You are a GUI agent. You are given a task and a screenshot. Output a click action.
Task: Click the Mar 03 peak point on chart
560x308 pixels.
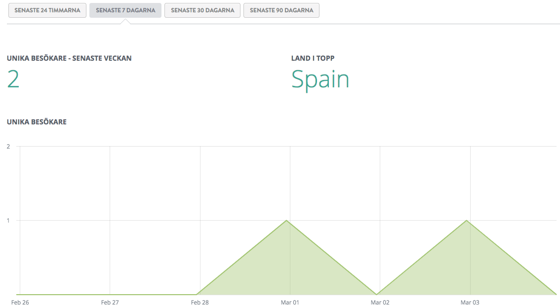point(467,221)
